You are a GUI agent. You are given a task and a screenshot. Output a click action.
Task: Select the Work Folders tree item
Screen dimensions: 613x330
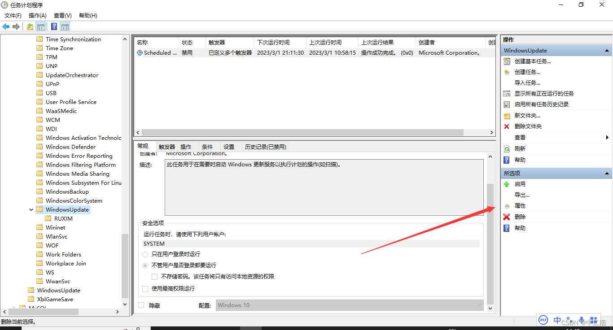pos(63,255)
